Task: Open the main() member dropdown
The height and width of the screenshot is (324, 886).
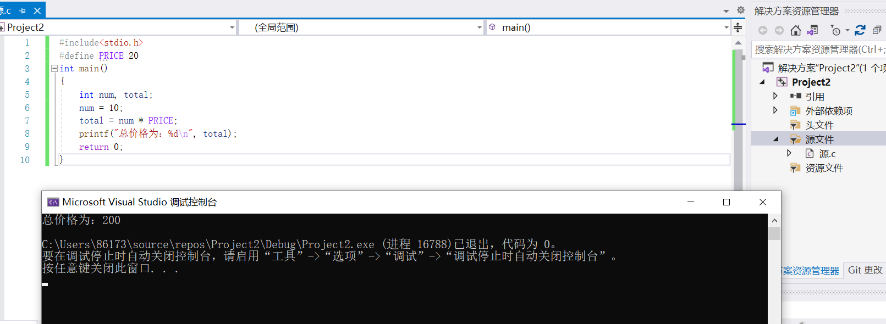Action: click(726, 27)
